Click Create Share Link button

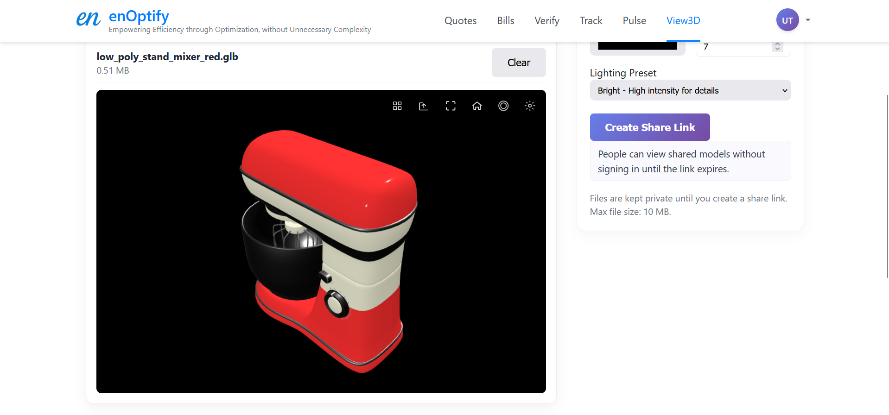click(x=650, y=127)
